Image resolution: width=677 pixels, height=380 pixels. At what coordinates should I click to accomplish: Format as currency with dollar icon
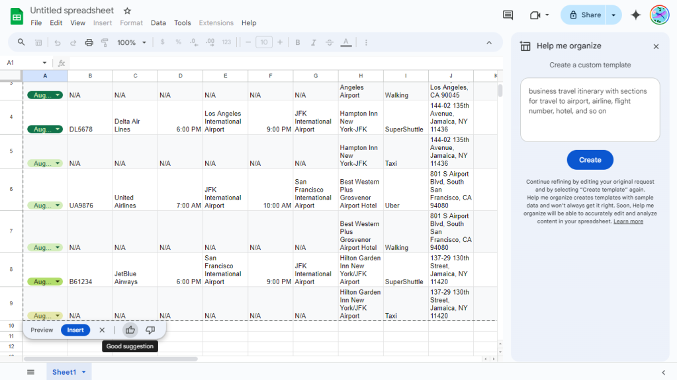tap(162, 42)
